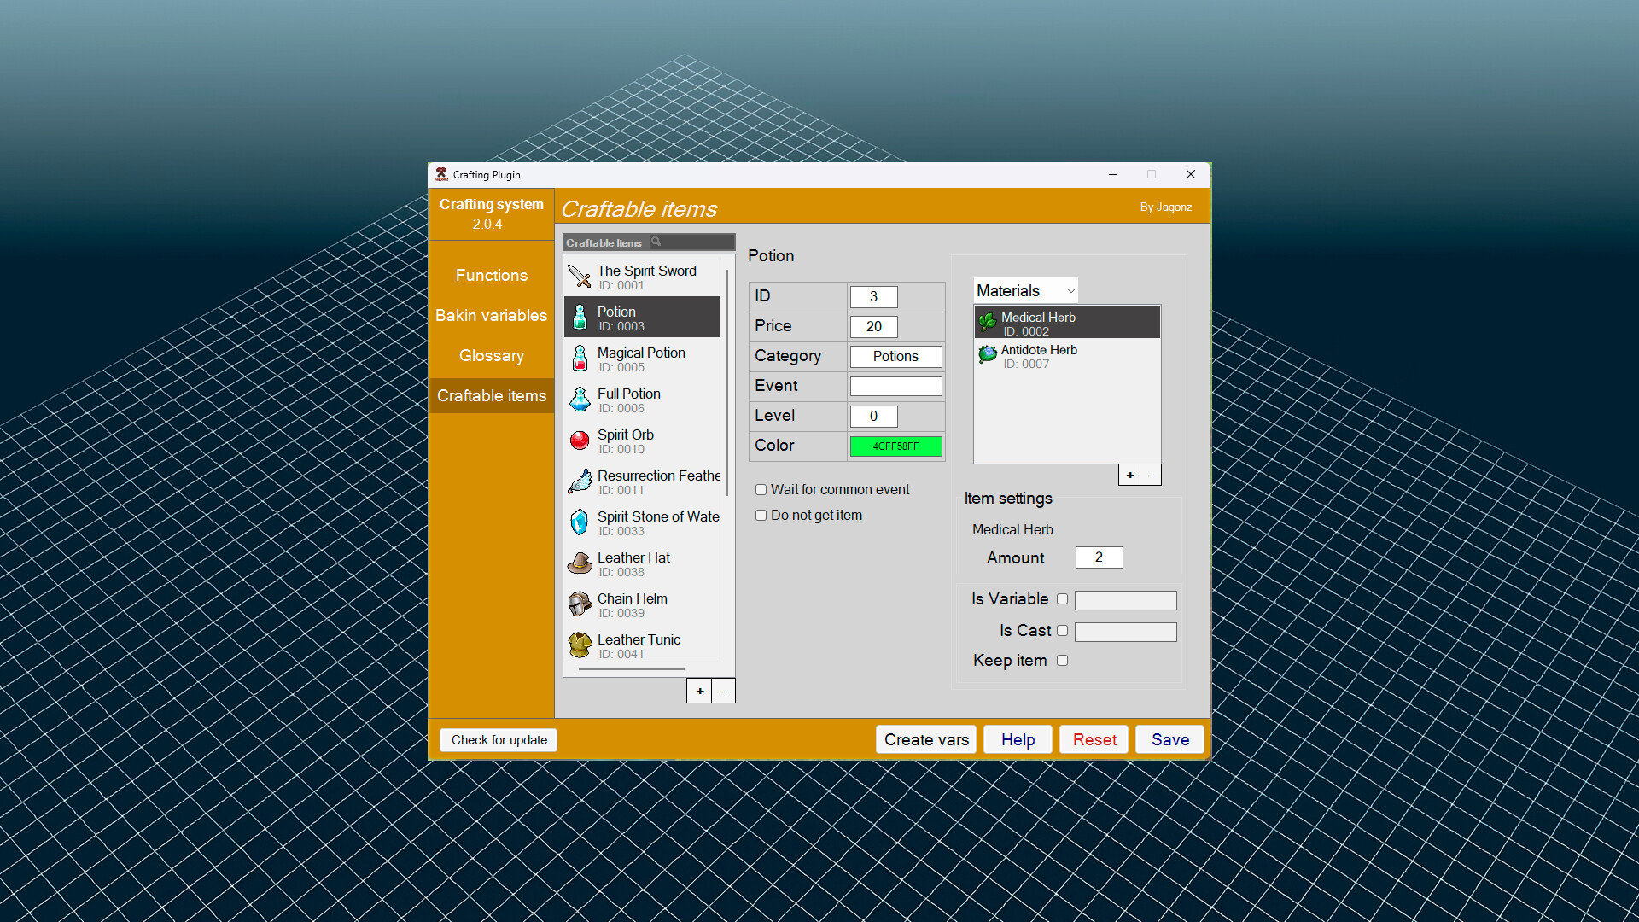Enable Wait for common event
1639x922 pixels.
[x=761, y=489]
